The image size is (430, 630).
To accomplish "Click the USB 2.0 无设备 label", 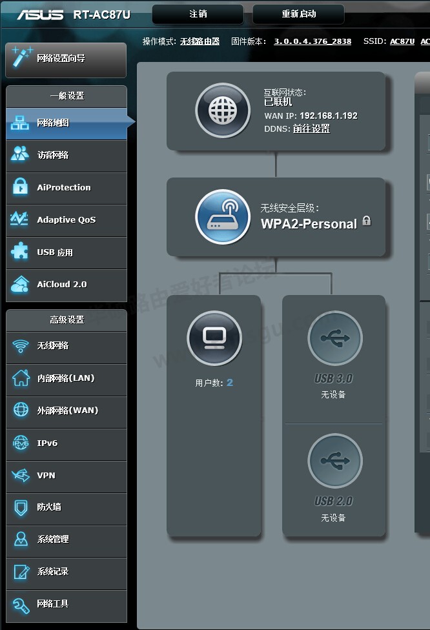I will tap(333, 518).
